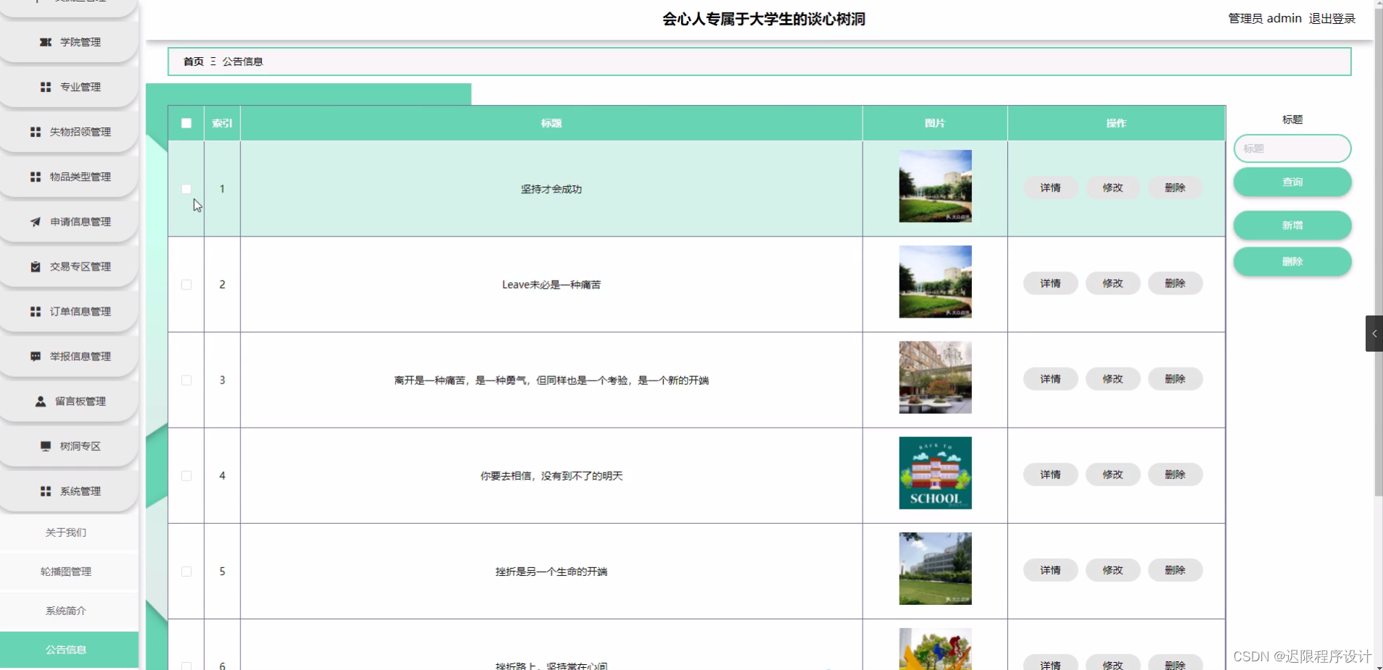
Task: Click 修改 for row 3
Action: 1112,378
